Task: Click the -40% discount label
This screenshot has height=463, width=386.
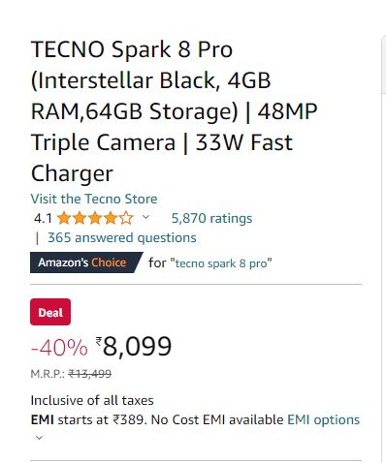Action: coord(59,348)
